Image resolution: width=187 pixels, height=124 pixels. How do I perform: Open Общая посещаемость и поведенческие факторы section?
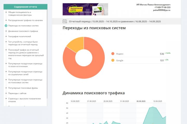pyautogui.click(x=20, y=14)
